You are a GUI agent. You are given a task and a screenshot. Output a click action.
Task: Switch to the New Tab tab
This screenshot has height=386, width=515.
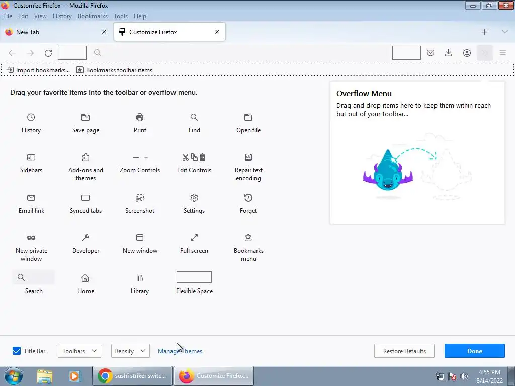pyautogui.click(x=56, y=32)
